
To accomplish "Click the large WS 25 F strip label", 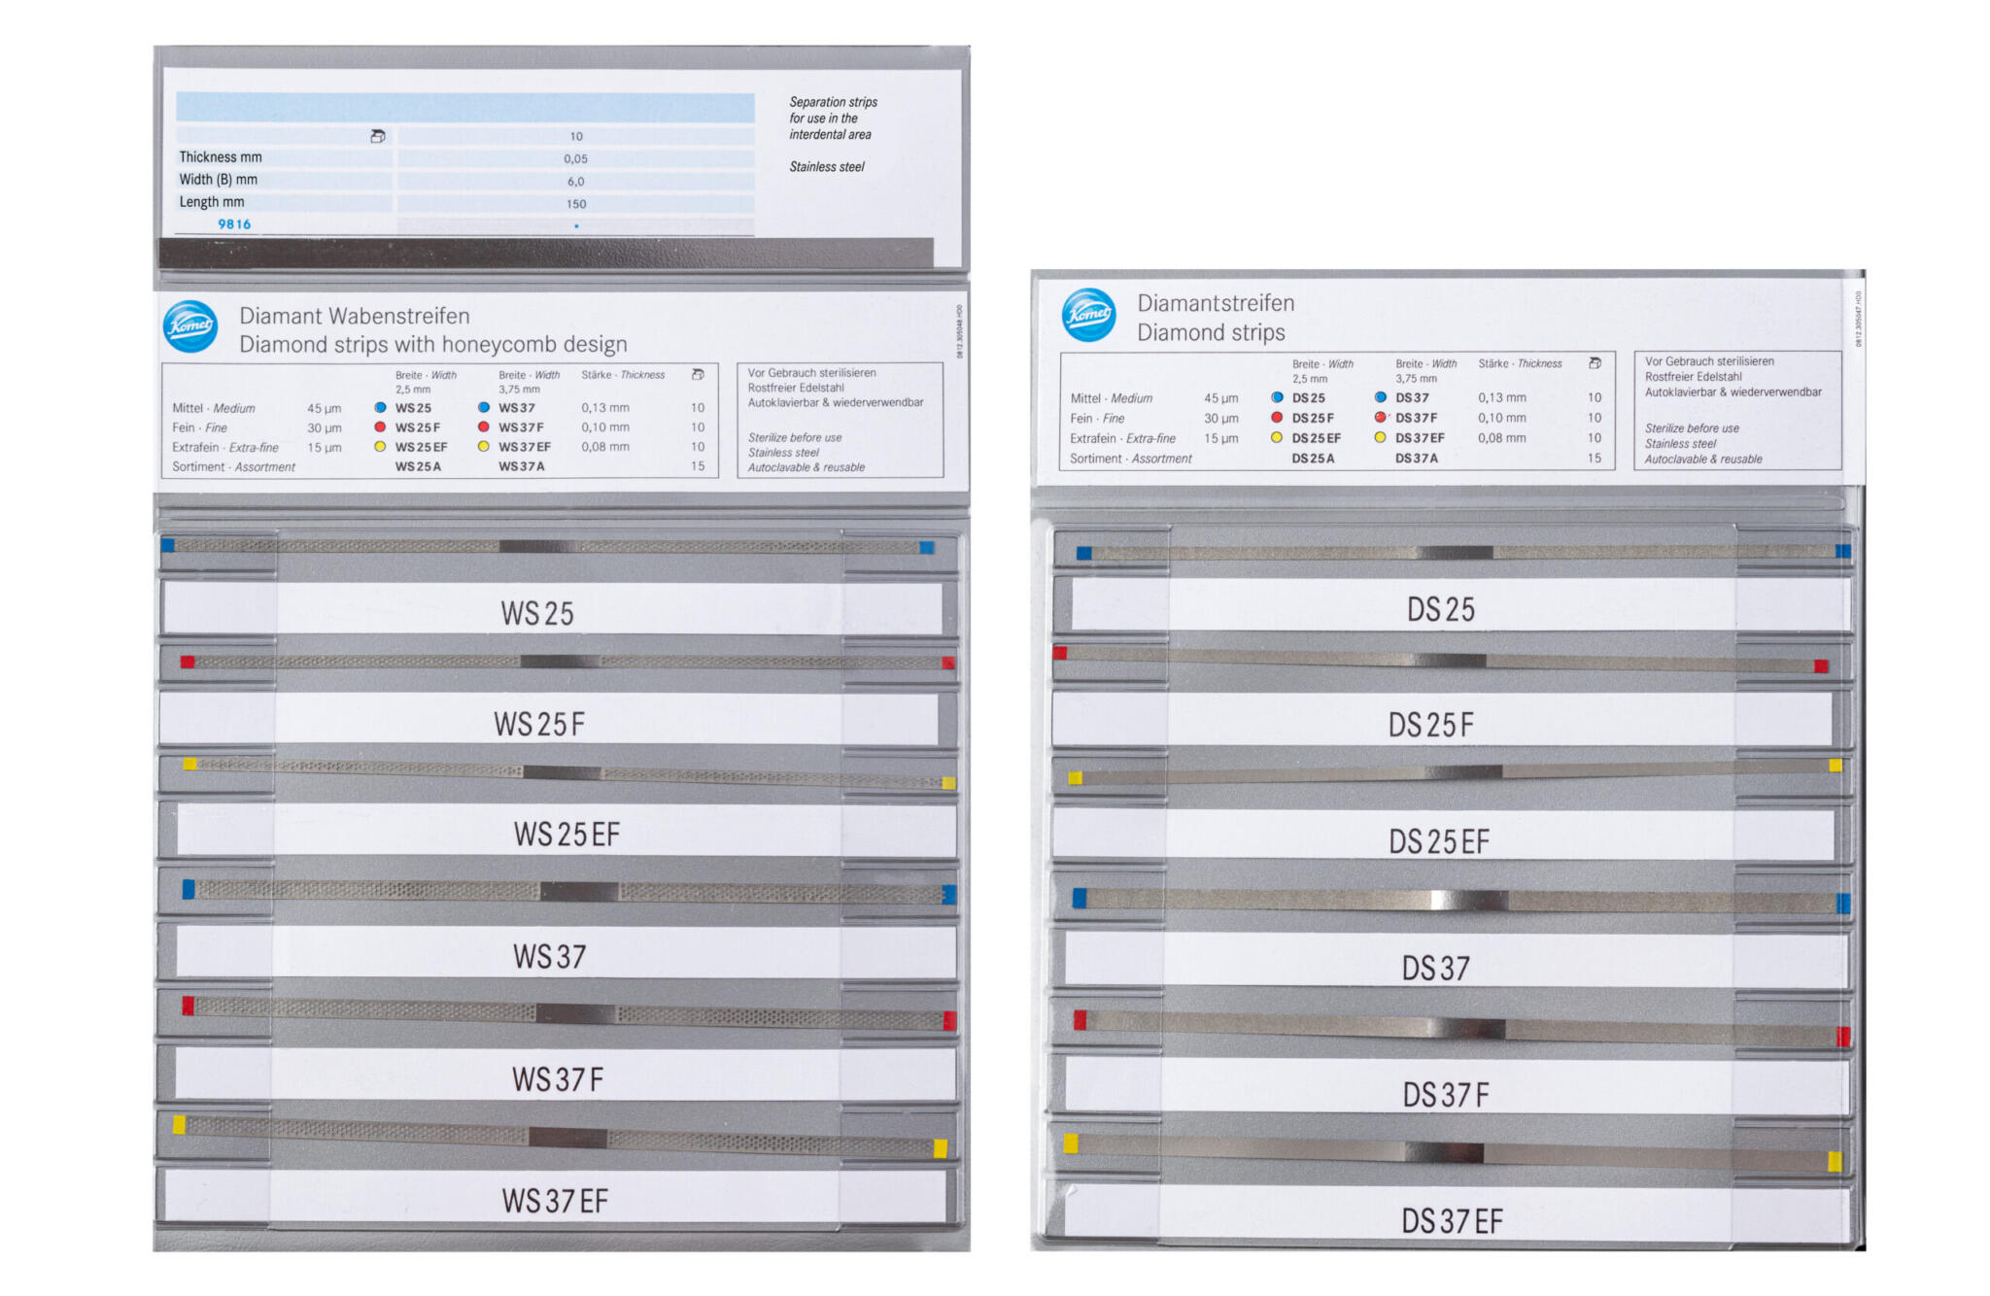I will [x=539, y=725].
